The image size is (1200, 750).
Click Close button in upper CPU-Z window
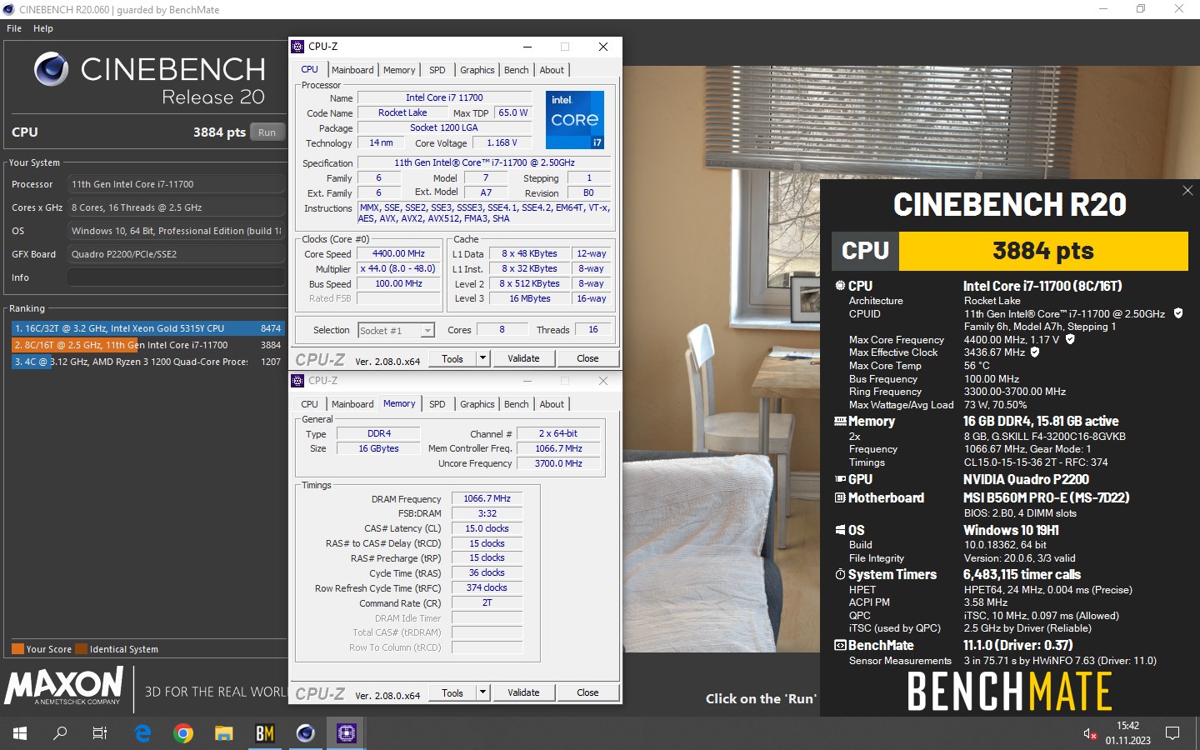pos(587,358)
